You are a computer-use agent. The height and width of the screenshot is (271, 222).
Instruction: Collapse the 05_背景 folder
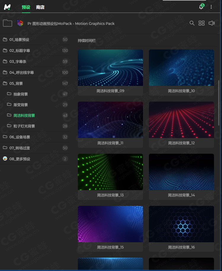click(35, 83)
